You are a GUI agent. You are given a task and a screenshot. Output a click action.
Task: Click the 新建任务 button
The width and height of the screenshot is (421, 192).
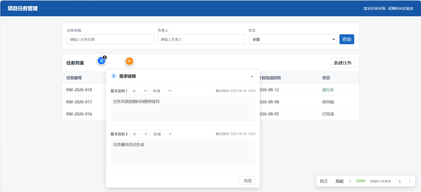[x=343, y=63]
